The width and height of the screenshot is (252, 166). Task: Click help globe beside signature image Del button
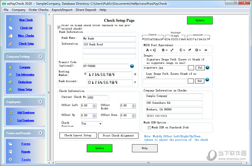click(x=207, y=68)
